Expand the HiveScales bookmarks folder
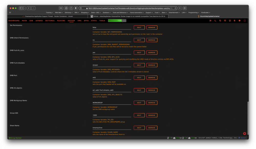This screenshot has height=149, width=256. coord(206,12)
